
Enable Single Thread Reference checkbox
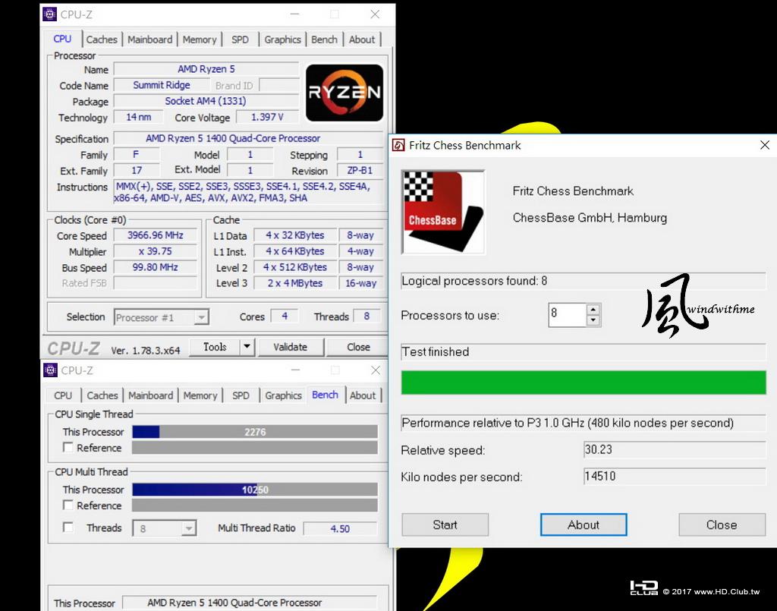(x=68, y=447)
